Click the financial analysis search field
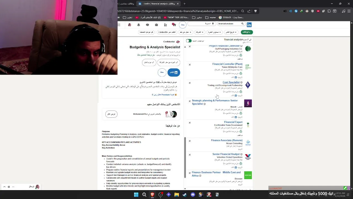The height and width of the screenshot is (199, 353). (x=231, y=24)
